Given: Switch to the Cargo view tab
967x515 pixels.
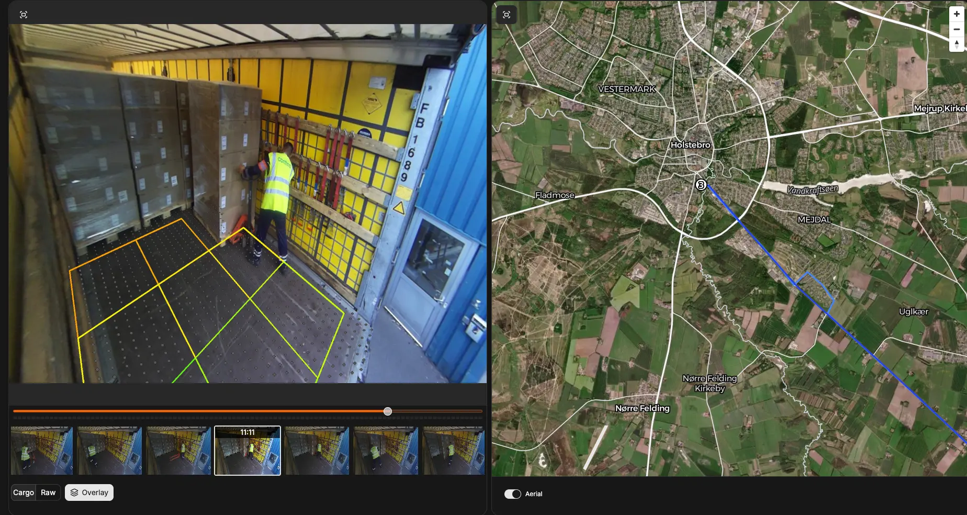Looking at the screenshot, I should [x=24, y=492].
